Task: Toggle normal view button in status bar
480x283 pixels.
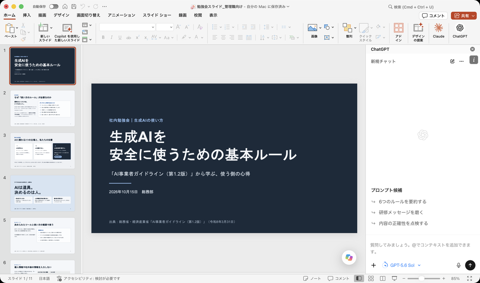Action: coord(359,279)
